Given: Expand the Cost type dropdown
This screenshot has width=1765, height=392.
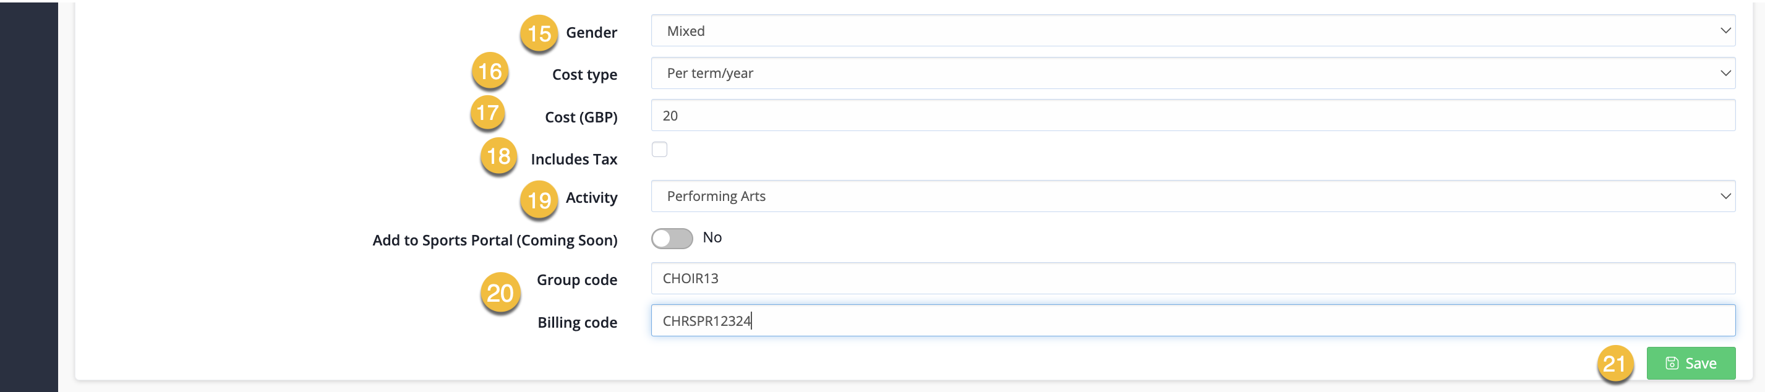Looking at the screenshot, I should [x=1192, y=72].
